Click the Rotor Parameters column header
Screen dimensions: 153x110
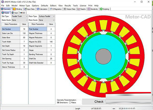coord(38,24)
